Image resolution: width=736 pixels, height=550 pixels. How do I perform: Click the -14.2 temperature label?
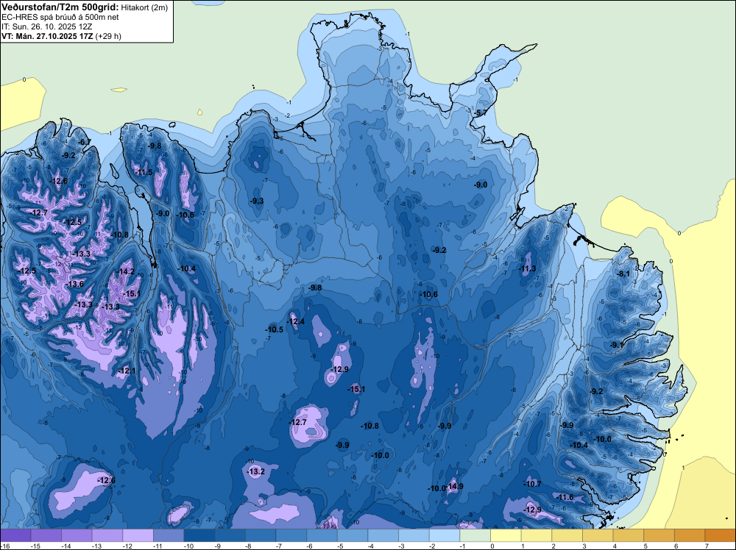point(126,271)
